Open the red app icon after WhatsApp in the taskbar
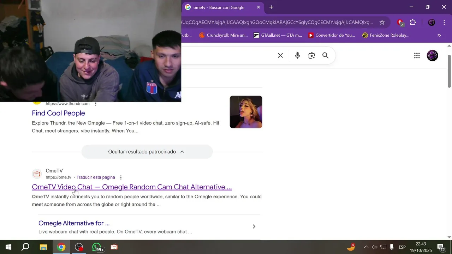Viewport: 452px width, 254px height. pos(114,247)
